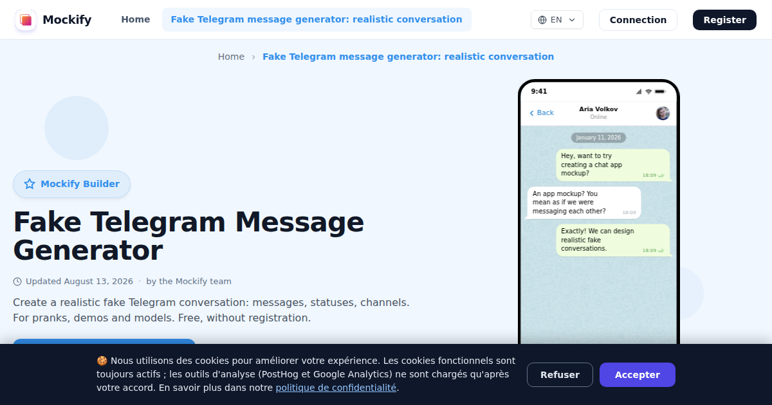Viewport: 772px width, 405px height.
Task: Open the politique de confidentialité link
Action: (336, 388)
